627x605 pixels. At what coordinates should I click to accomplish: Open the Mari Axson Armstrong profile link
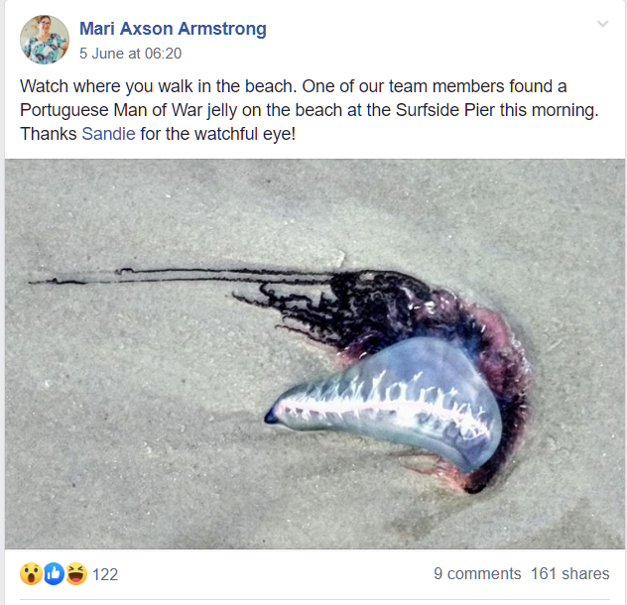pos(173,29)
